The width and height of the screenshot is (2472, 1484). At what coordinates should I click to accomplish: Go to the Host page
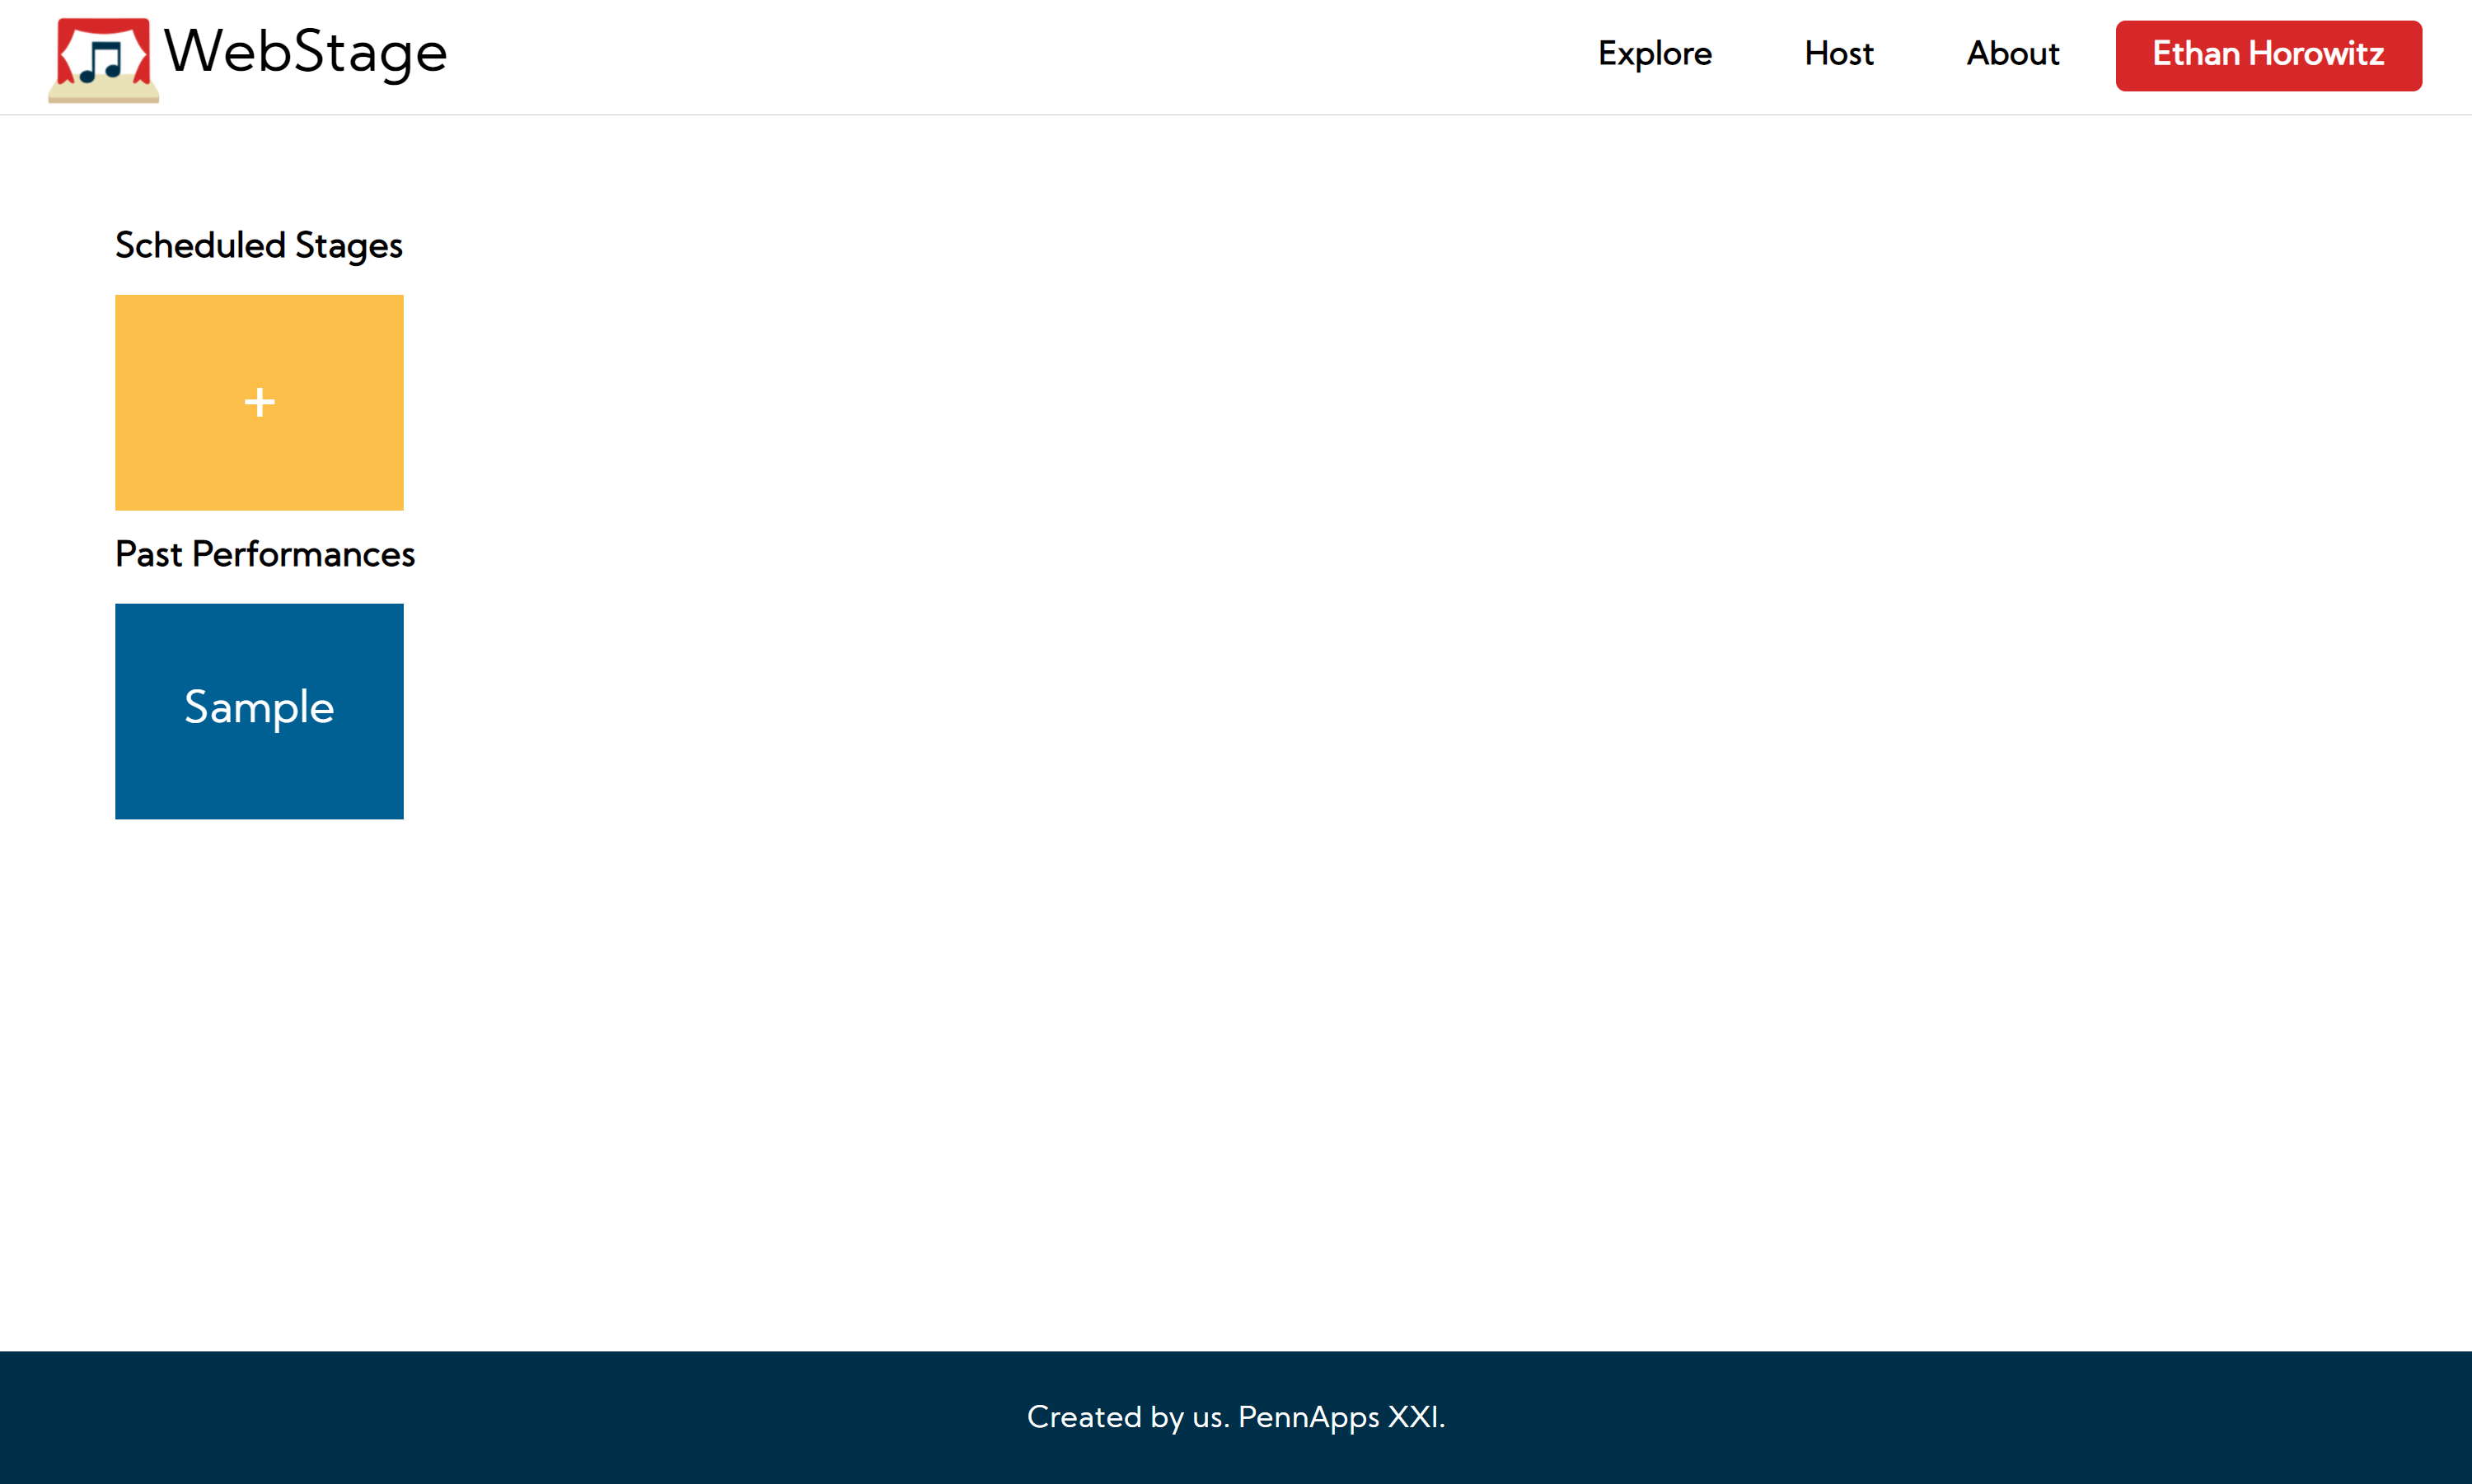1838,54
